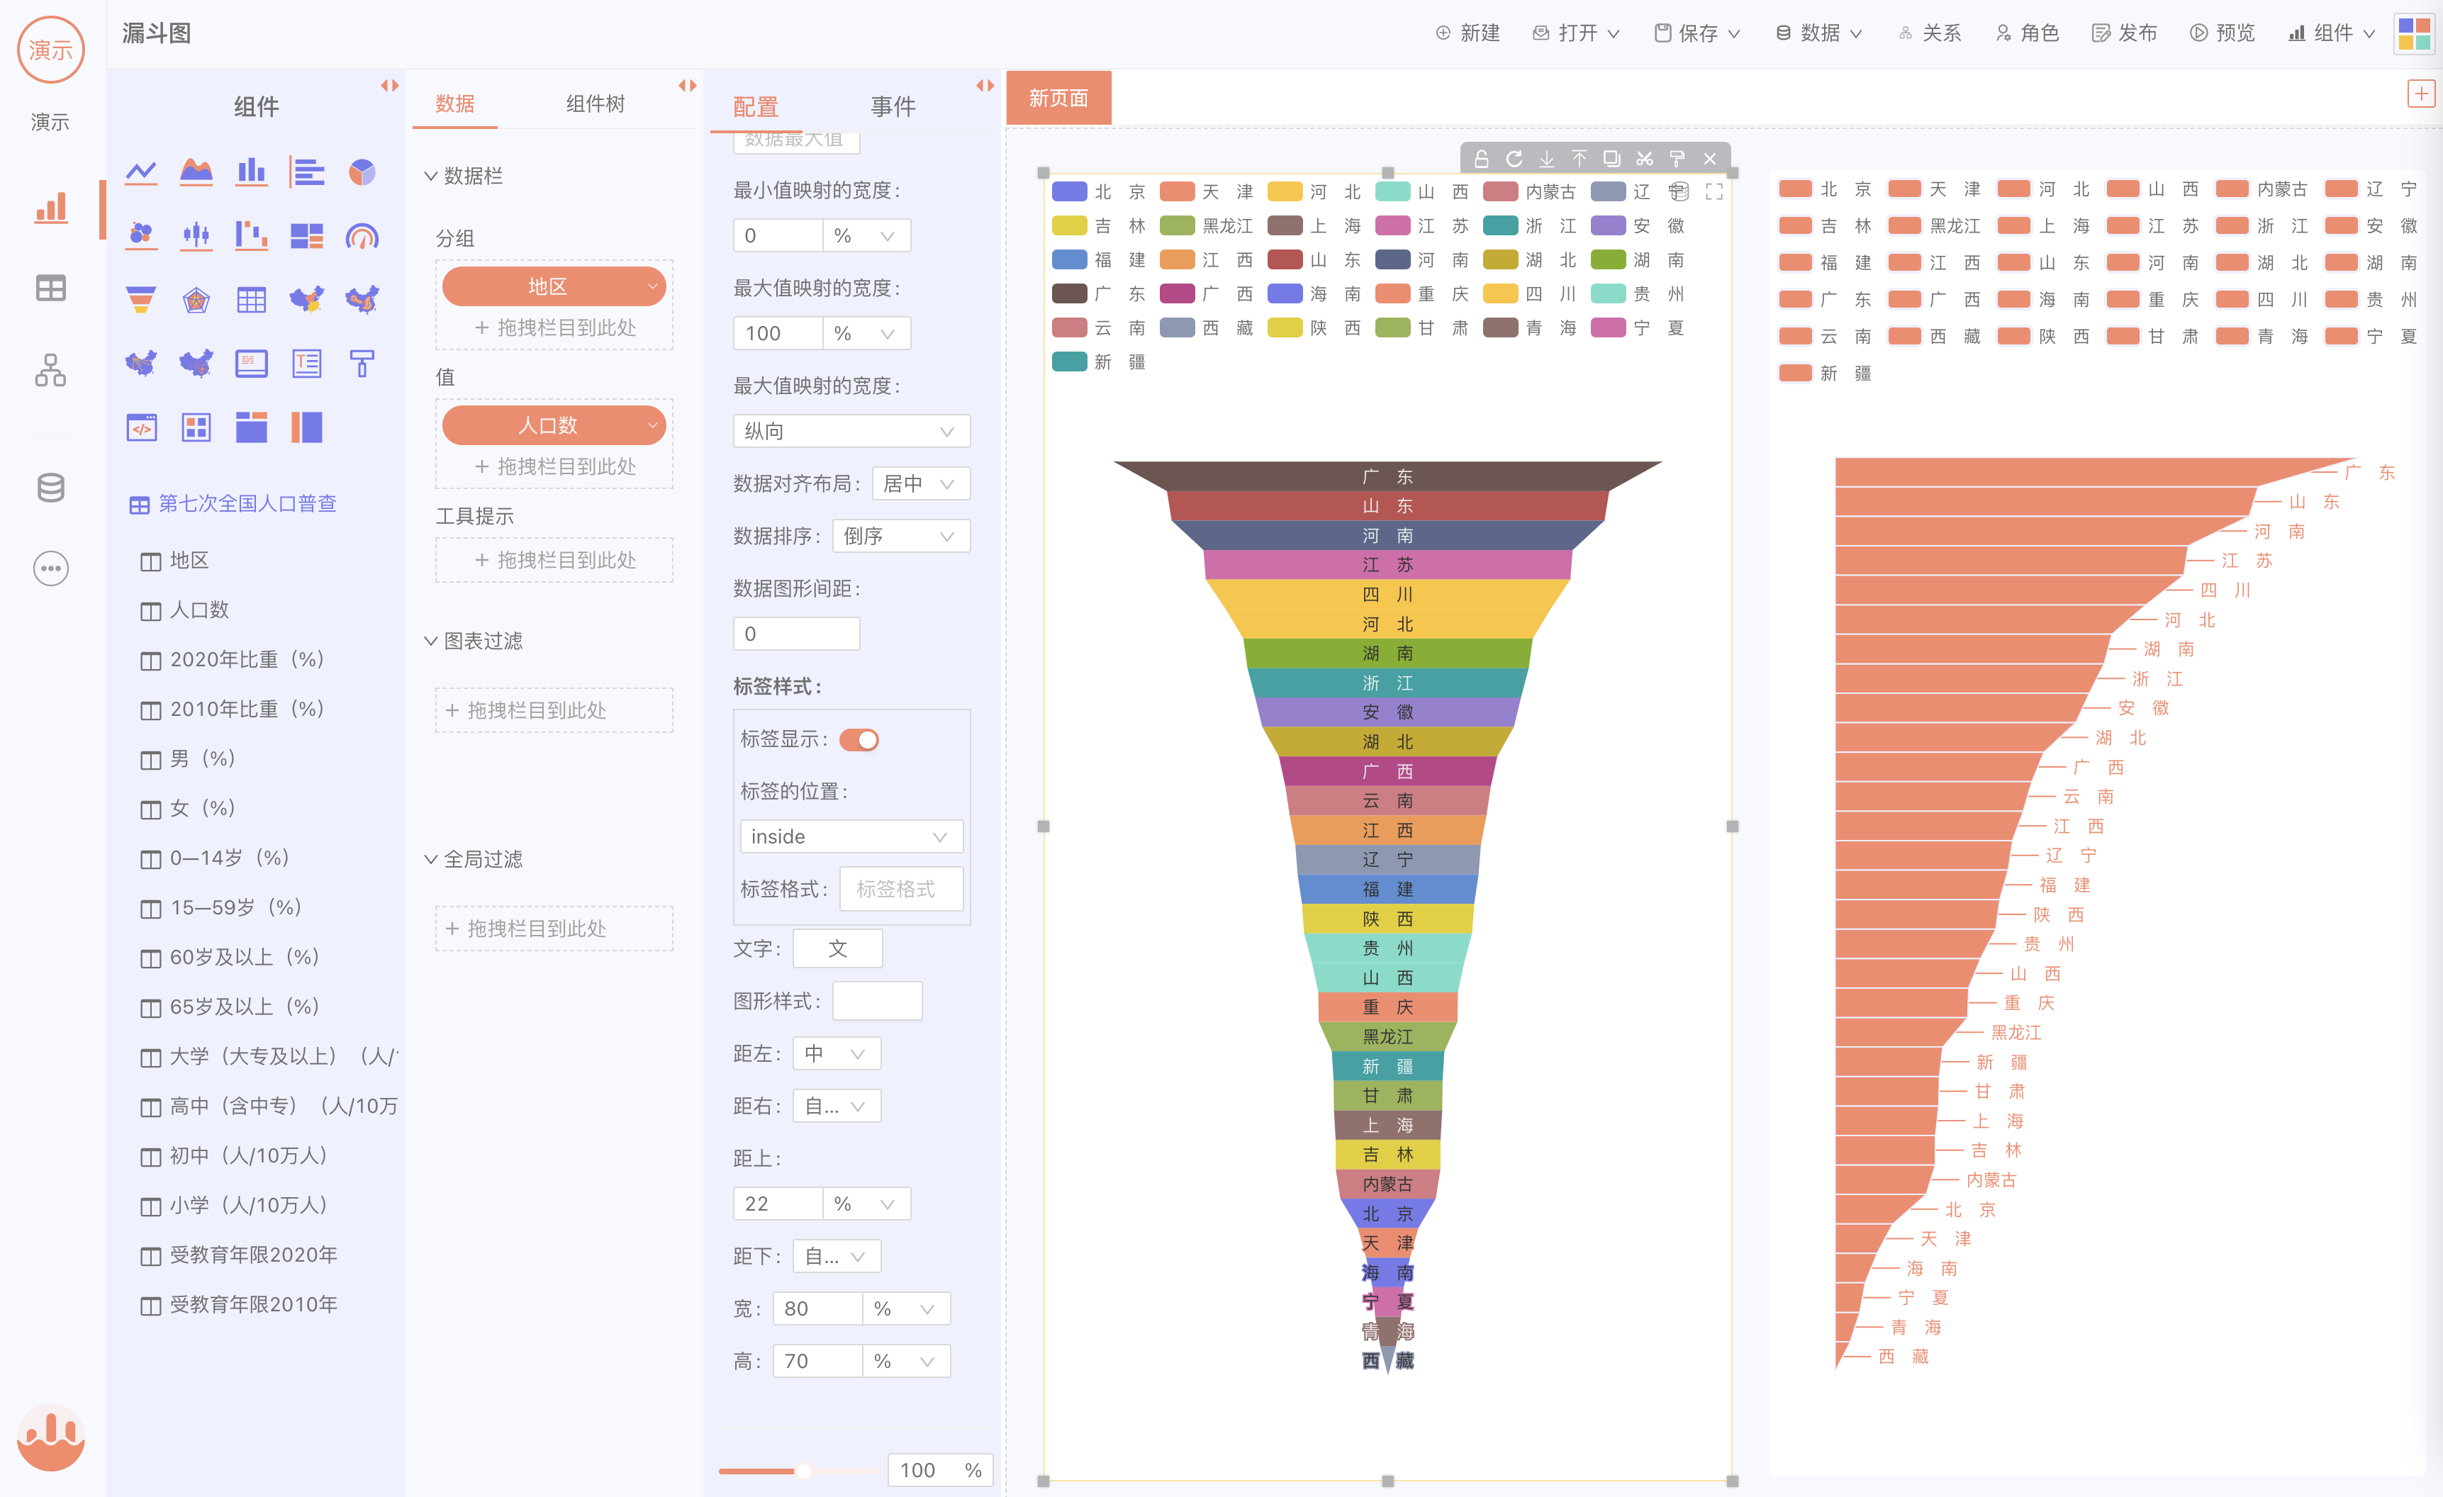Add a vertical bar chart component
Viewport: 2443px width, 1497px height.
(251, 172)
